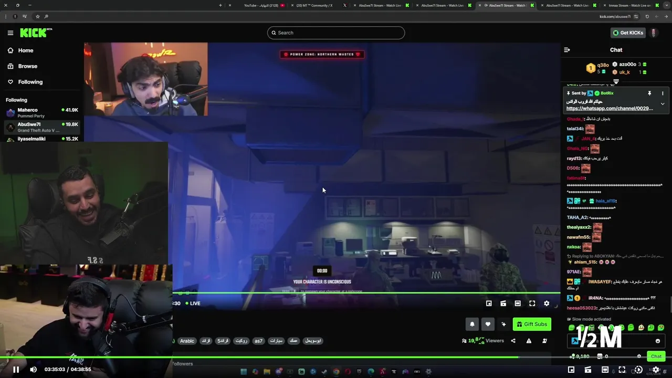Viewport: 672px width, 378px height.
Task: Click outer player clip icon
Action: [x=587, y=370]
